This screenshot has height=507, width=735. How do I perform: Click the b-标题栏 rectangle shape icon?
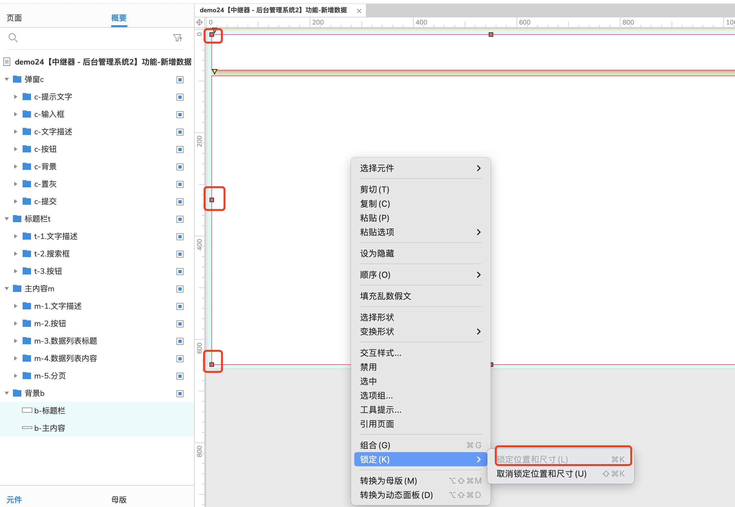[x=27, y=410]
